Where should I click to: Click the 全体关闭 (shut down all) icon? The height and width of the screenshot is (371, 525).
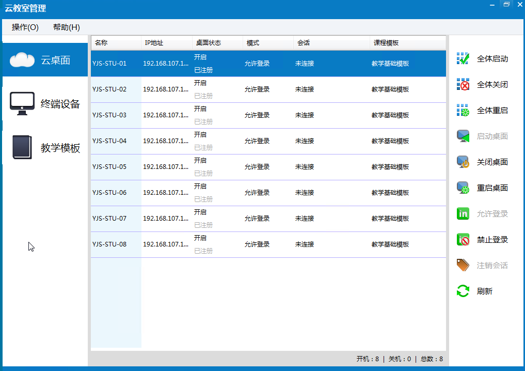tap(463, 84)
